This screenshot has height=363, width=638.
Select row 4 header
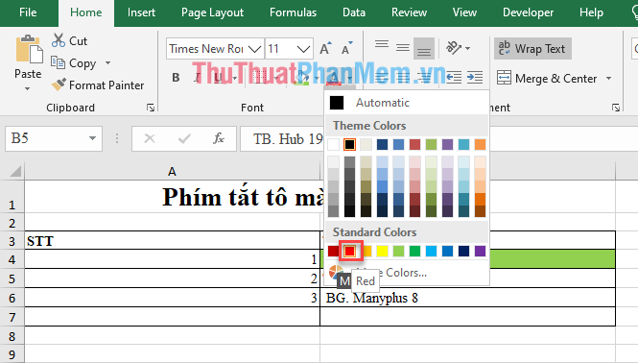(12, 259)
